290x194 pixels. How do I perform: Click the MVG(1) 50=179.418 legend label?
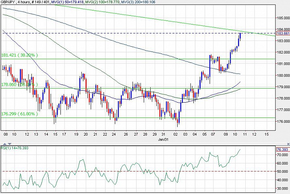coord(67,2)
